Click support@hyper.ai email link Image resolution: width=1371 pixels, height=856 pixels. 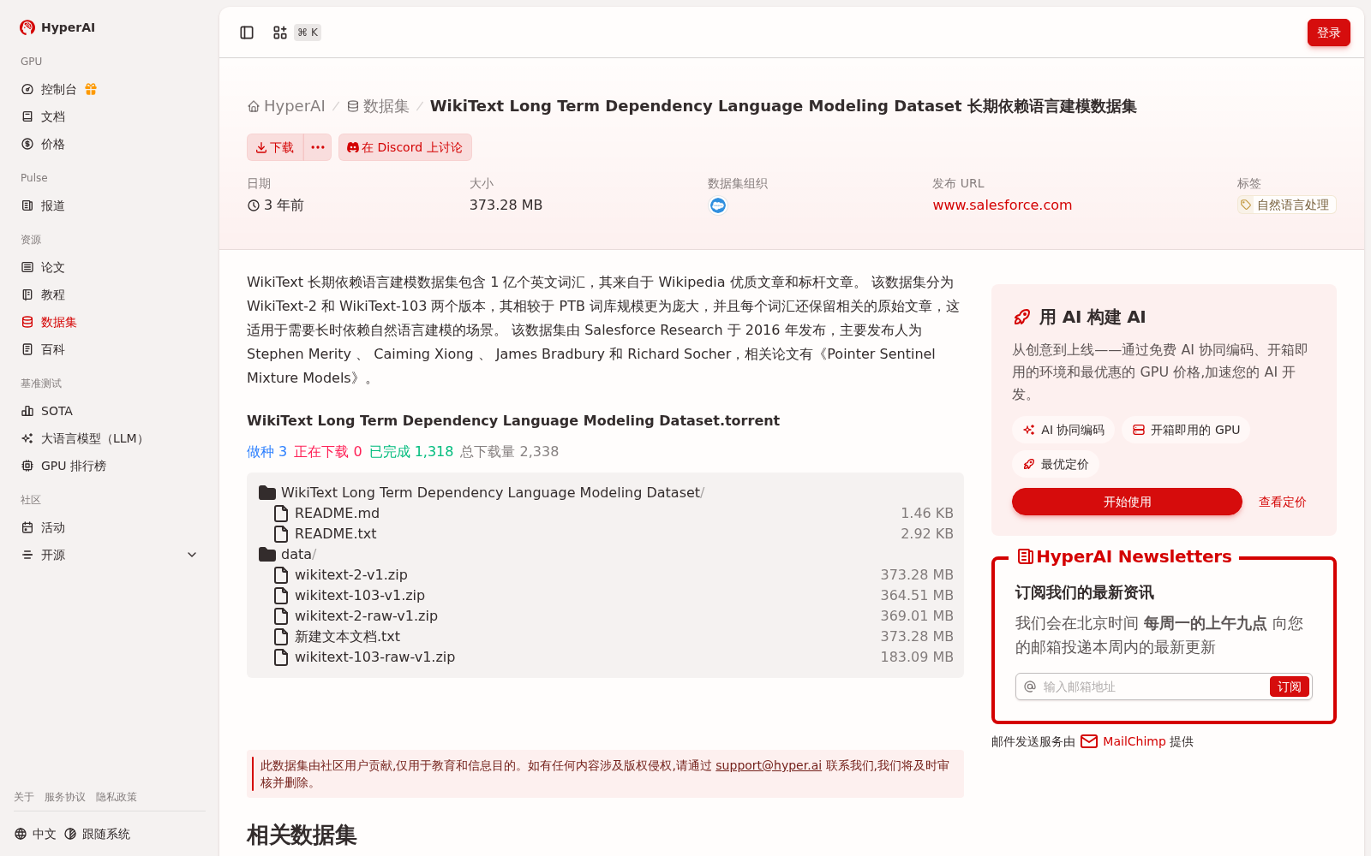pyautogui.click(x=769, y=765)
